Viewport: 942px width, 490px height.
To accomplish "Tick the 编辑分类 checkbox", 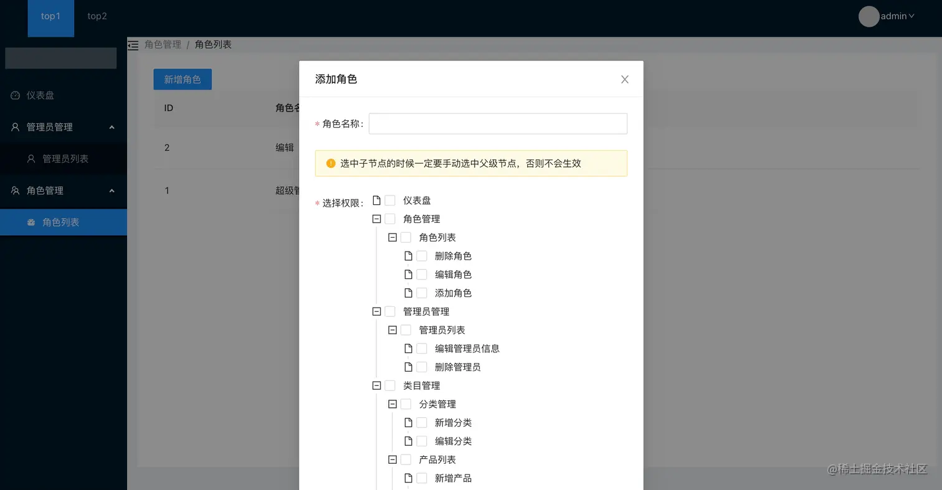I will [422, 441].
